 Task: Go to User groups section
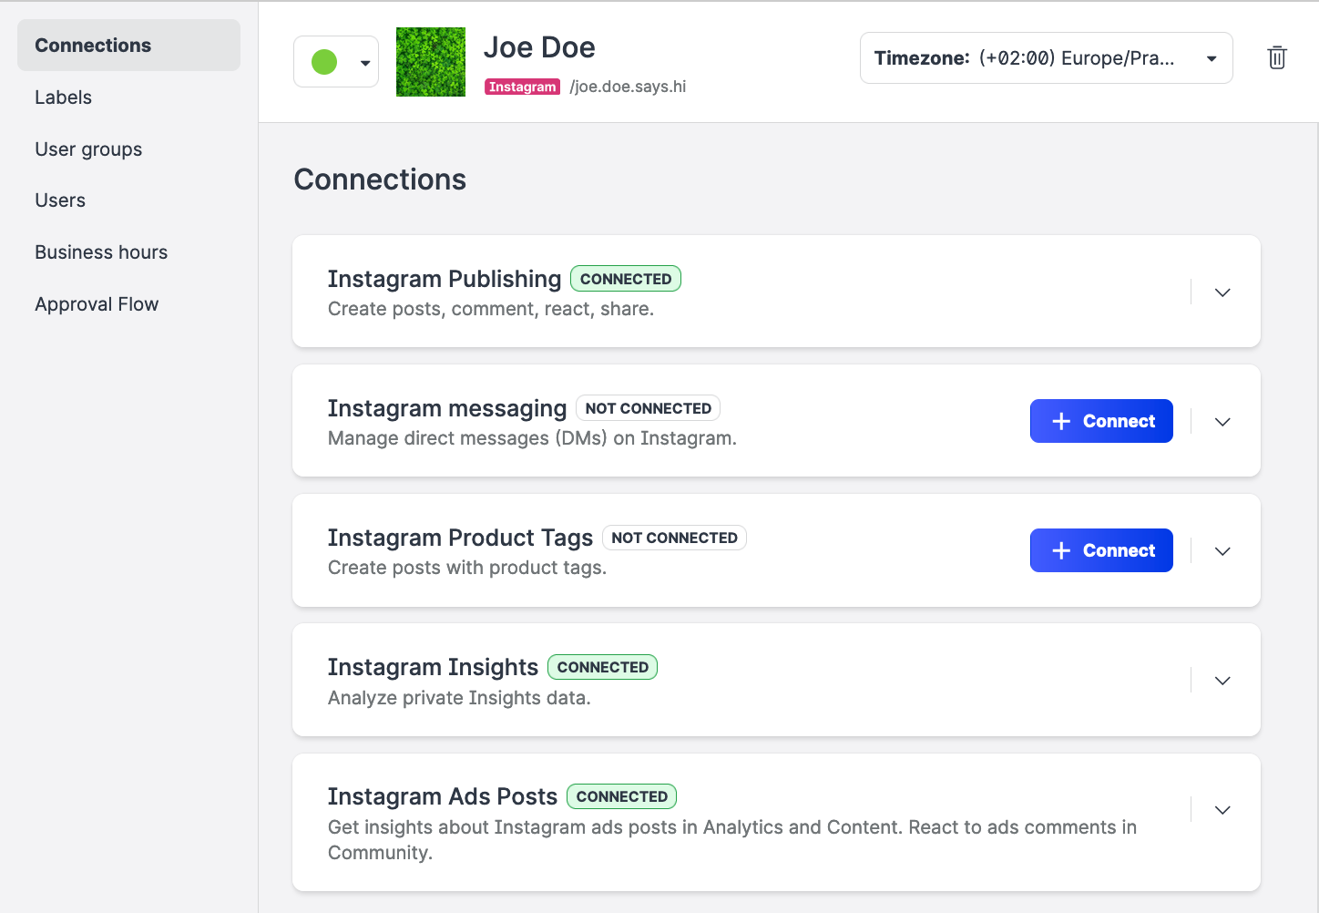88,149
